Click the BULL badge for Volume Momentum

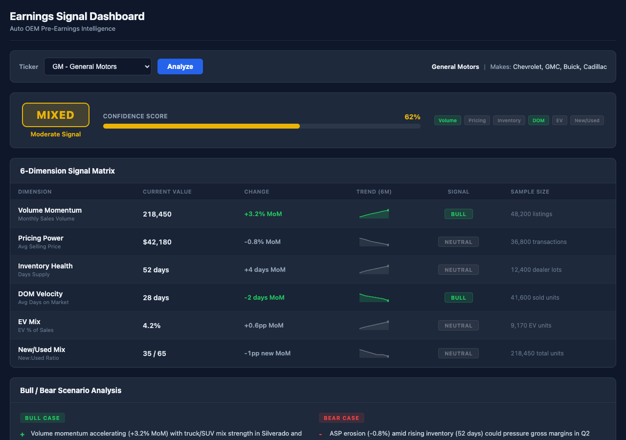point(458,214)
